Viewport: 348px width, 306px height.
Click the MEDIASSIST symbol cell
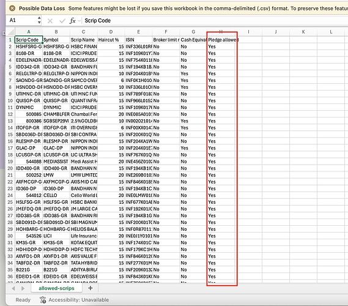point(56,162)
